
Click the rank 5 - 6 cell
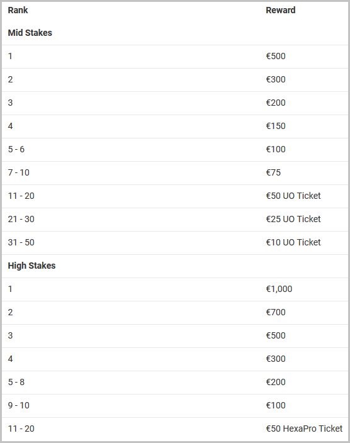click(16, 149)
